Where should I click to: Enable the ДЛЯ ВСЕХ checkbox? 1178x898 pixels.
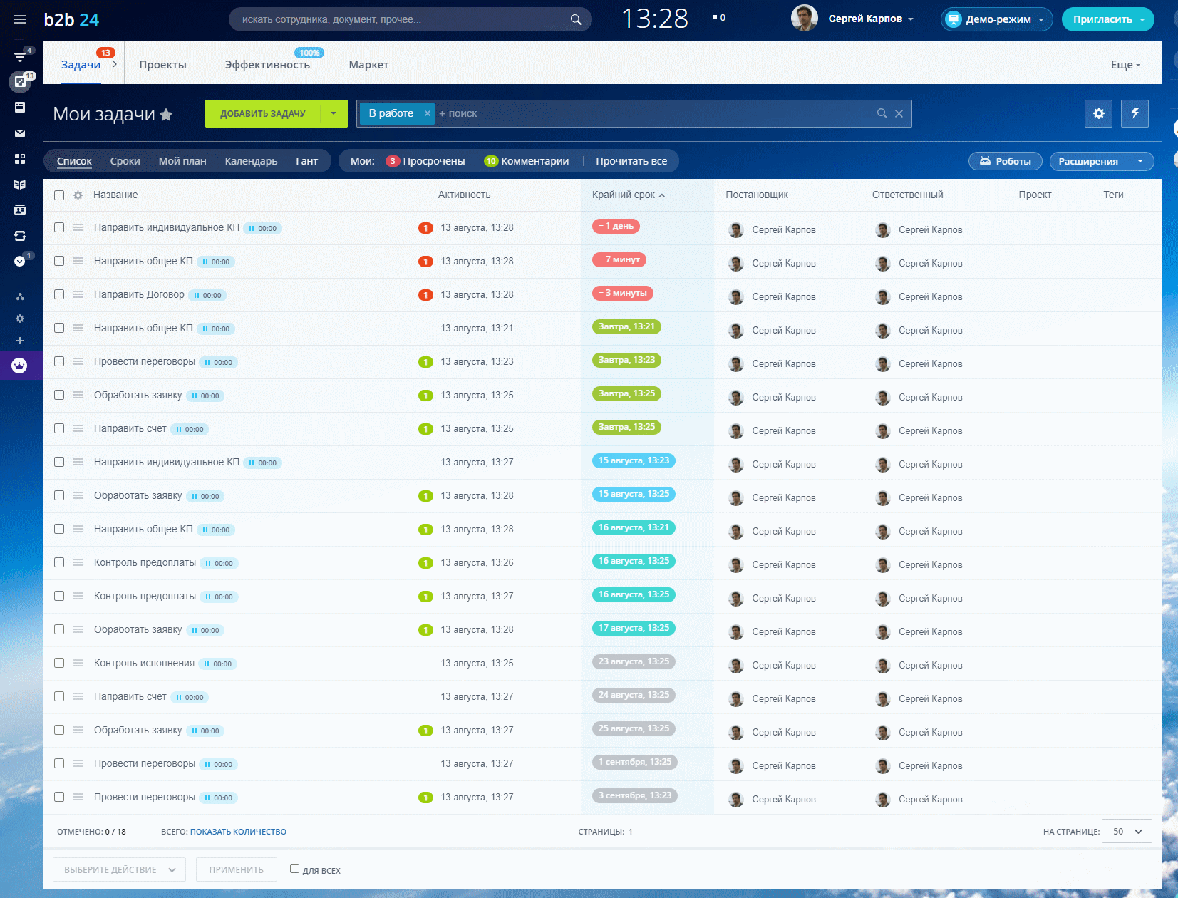coord(294,869)
